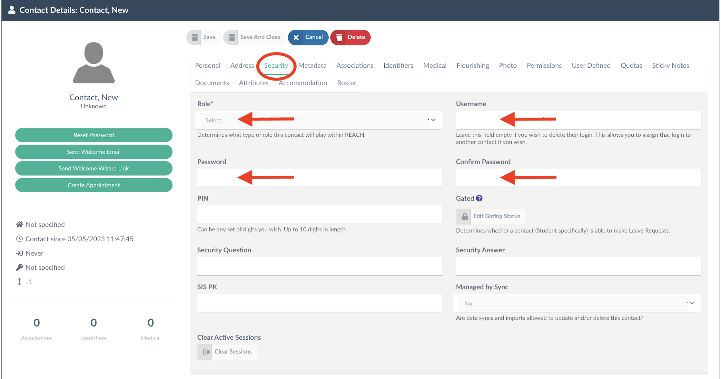721x379 pixels.
Task: Click the Create Appointment button
Action: coord(94,185)
